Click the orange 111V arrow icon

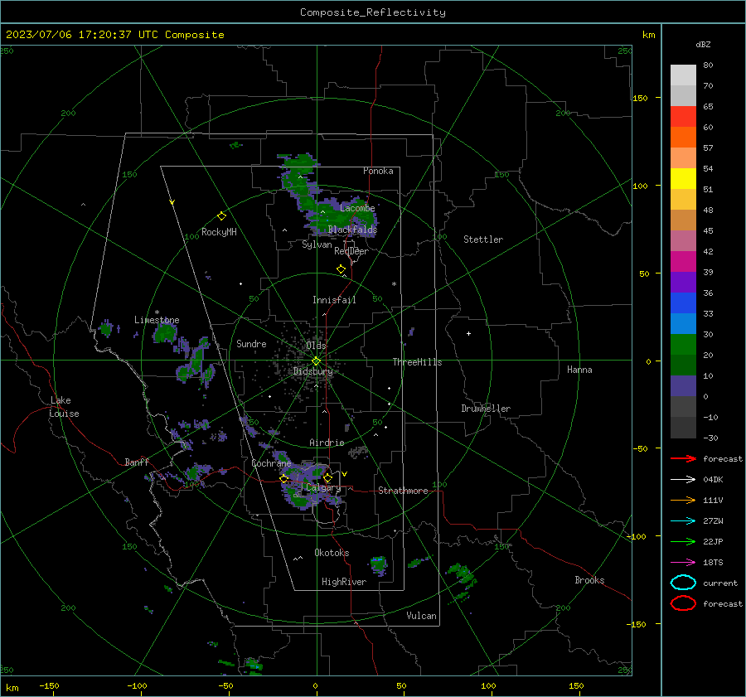[683, 500]
